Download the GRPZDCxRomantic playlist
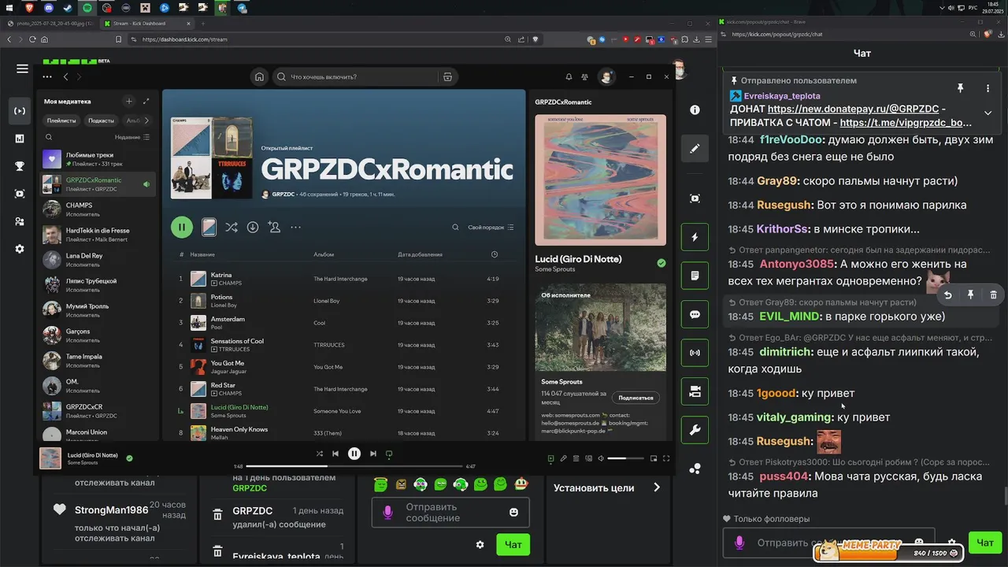Image resolution: width=1008 pixels, height=567 pixels. click(253, 227)
